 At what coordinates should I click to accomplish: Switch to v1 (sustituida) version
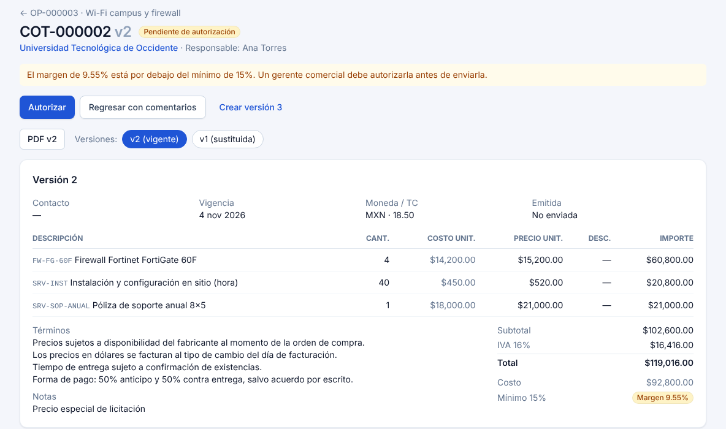point(227,139)
